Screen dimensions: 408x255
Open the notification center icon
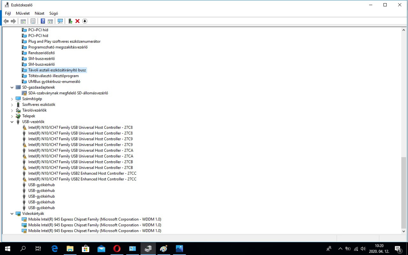(398, 249)
